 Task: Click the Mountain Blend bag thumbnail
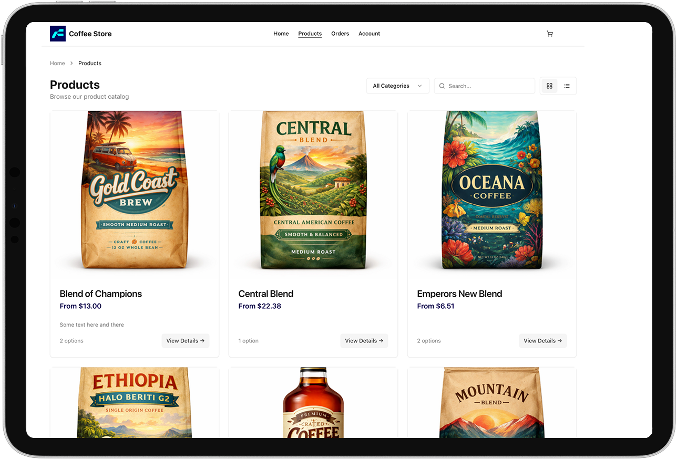491,402
